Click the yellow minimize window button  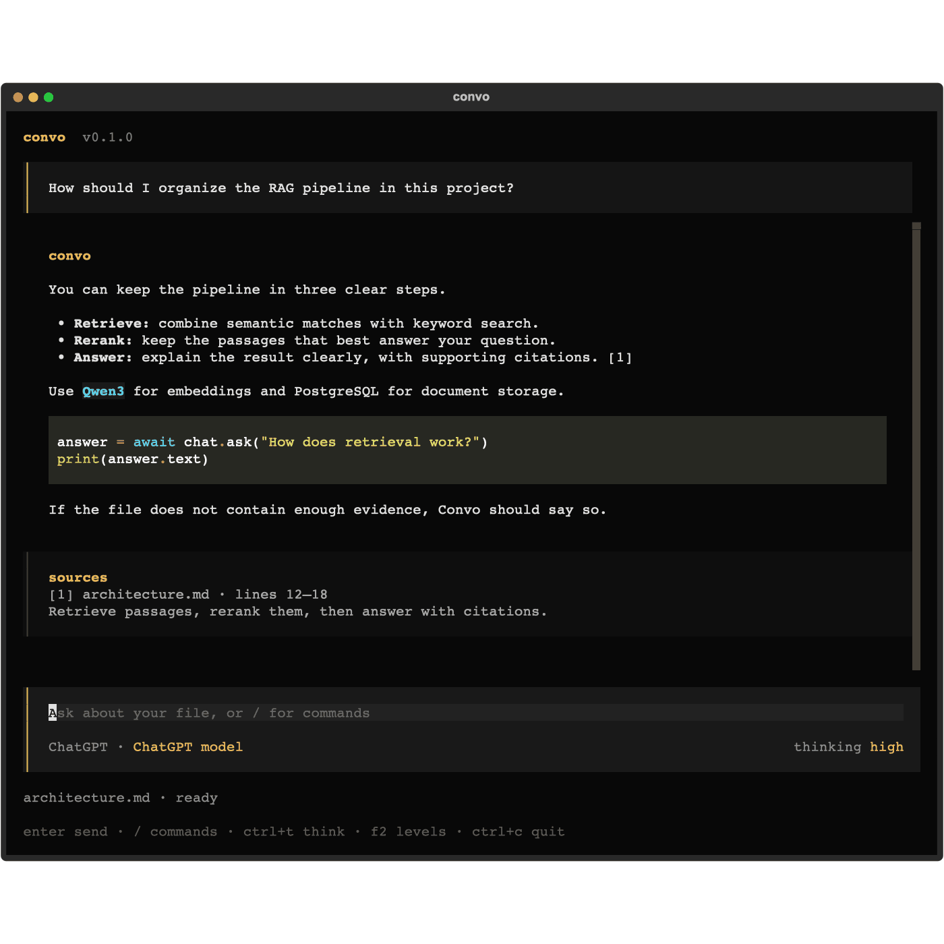pos(33,97)
